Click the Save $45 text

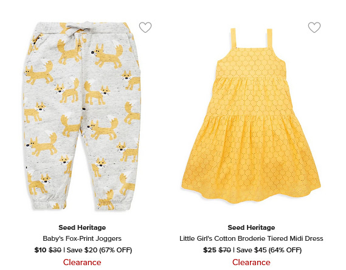(252, 250)
